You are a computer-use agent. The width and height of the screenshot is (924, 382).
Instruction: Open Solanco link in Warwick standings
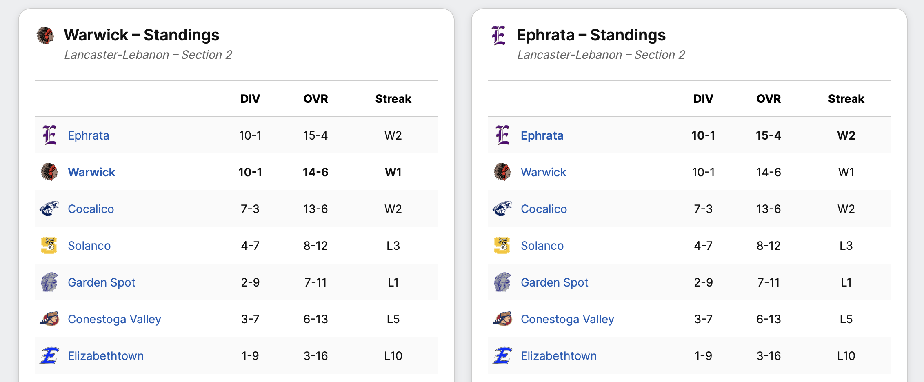coord(89,246)
